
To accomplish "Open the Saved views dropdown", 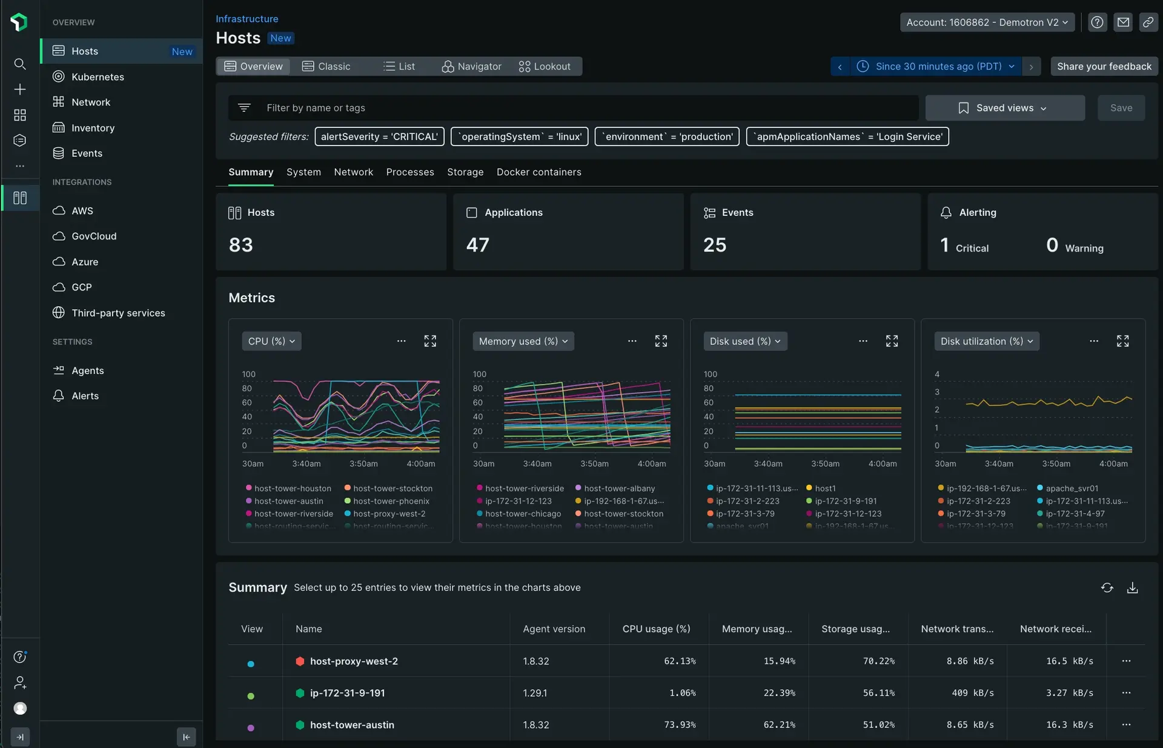I will (1004, 108).
